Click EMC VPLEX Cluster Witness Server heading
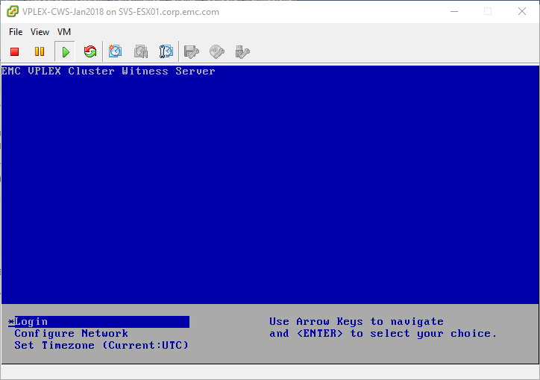Image resolution: width=540 pixels, height=380 pixels. point(108,71)
